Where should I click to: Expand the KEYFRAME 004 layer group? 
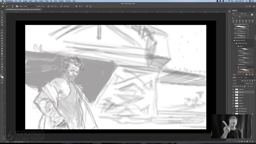[235, 111]
